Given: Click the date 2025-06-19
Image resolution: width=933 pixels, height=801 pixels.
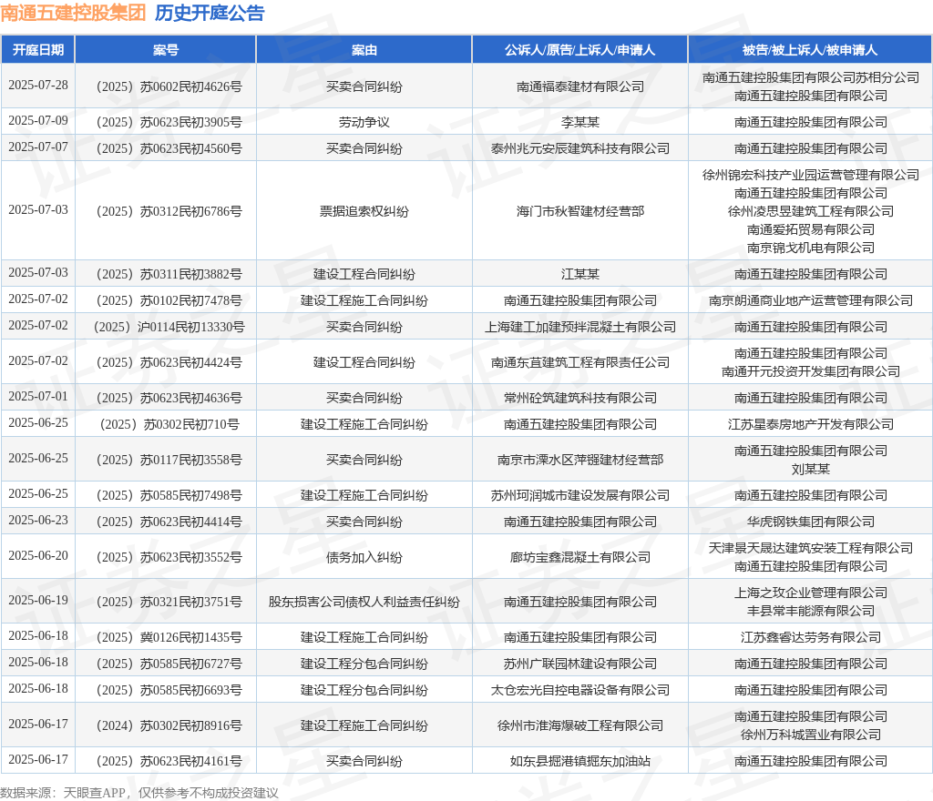Looking at the screenshot, I should click(x=38, y=600).
